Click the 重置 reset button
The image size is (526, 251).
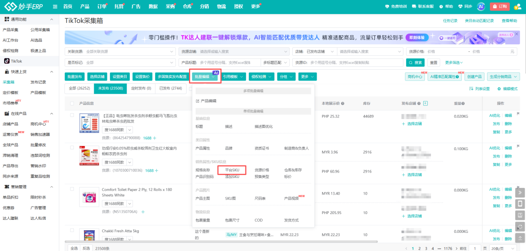click(x=434, y=63)
